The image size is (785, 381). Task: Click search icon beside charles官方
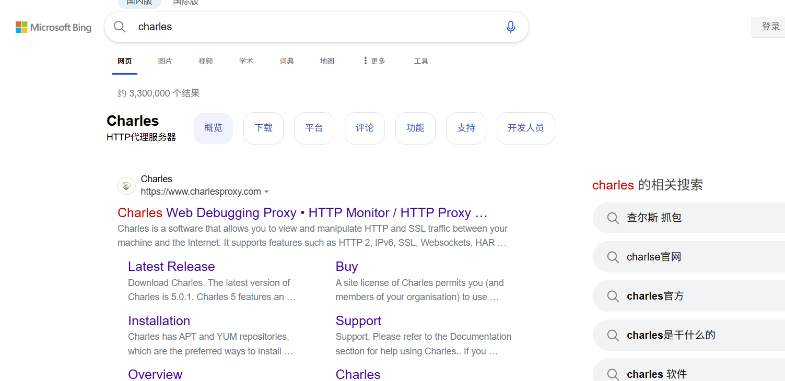613,296
